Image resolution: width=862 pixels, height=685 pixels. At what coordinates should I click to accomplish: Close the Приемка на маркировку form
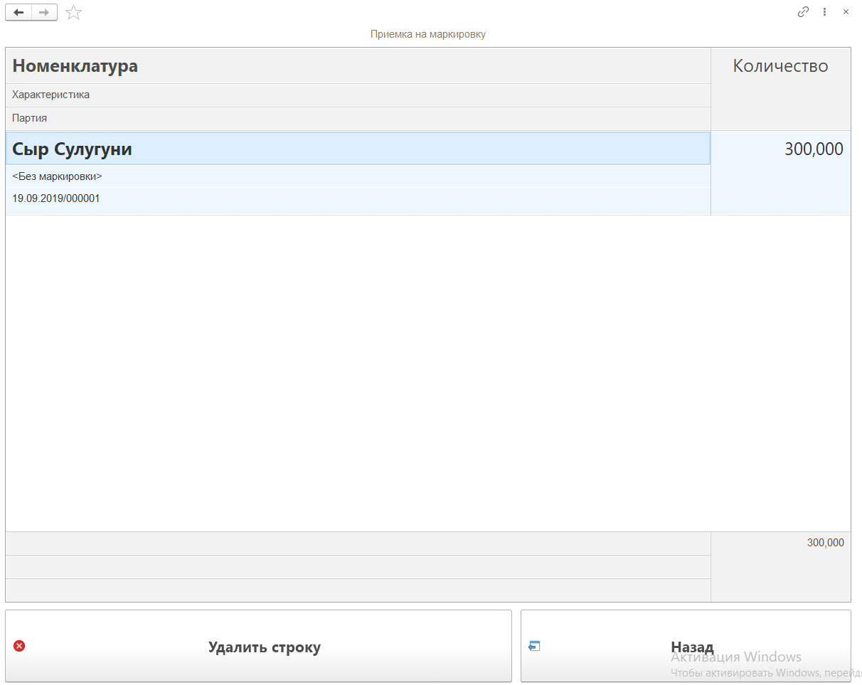[x=846, y=12]
